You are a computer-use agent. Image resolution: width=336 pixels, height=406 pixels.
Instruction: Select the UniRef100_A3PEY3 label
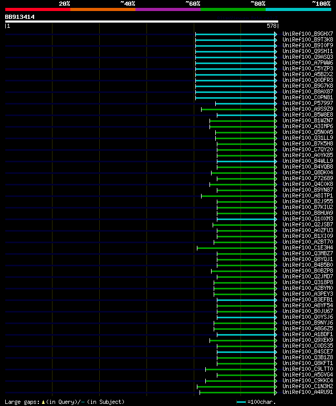tap(308, 294)
